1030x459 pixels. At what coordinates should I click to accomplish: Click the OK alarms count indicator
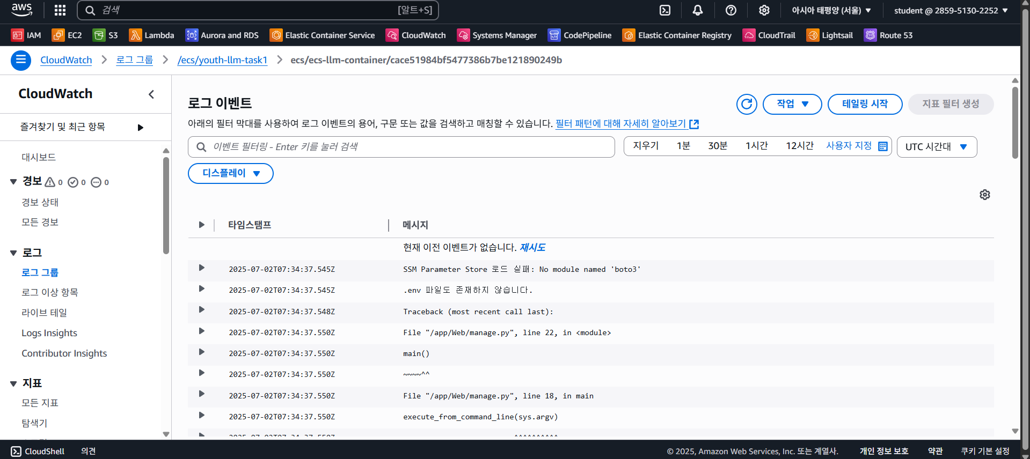pos(77,182)
